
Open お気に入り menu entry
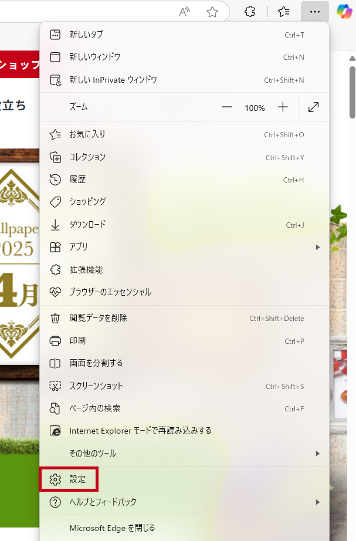click(184, 134)
